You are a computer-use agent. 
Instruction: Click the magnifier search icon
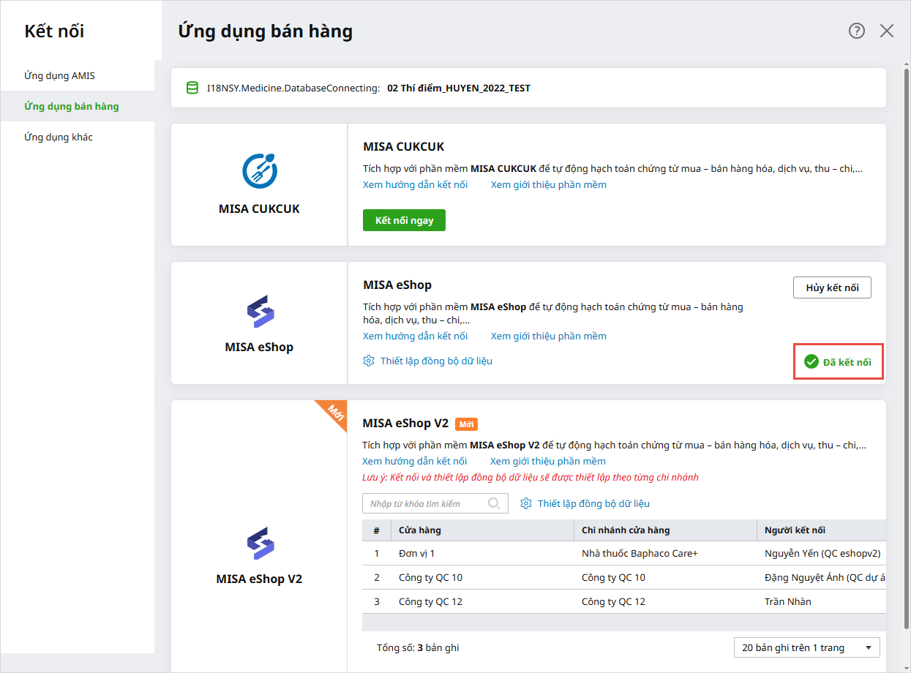coord(494,503)
